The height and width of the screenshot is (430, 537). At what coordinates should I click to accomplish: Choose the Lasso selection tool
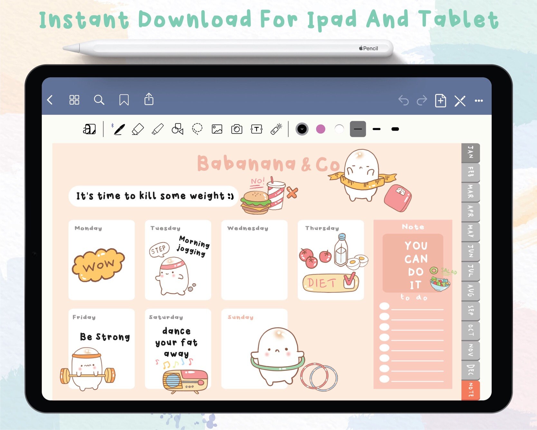(x=197, y=129)
